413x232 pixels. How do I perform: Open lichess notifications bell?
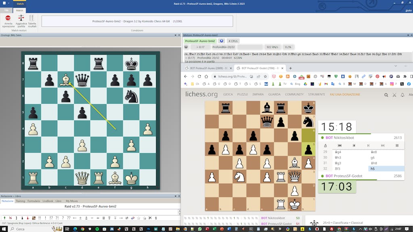pyautogui.click(x=402, y=95)
